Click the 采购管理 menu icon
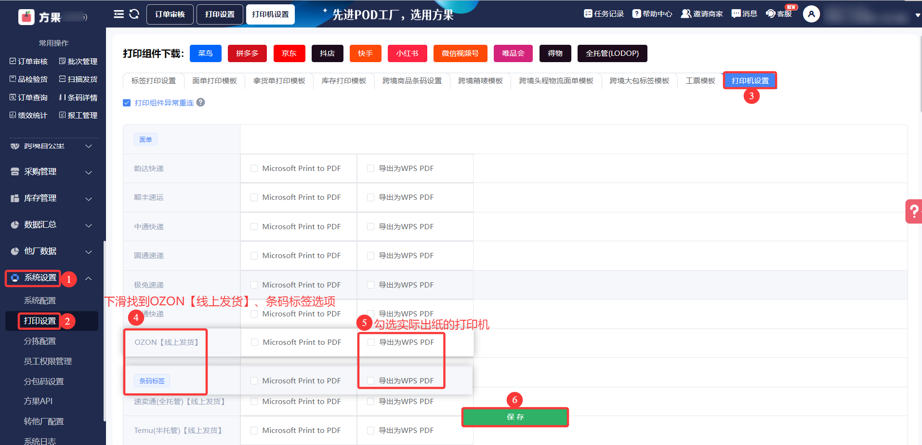The image size is (922, 445). tap(15, 172)
